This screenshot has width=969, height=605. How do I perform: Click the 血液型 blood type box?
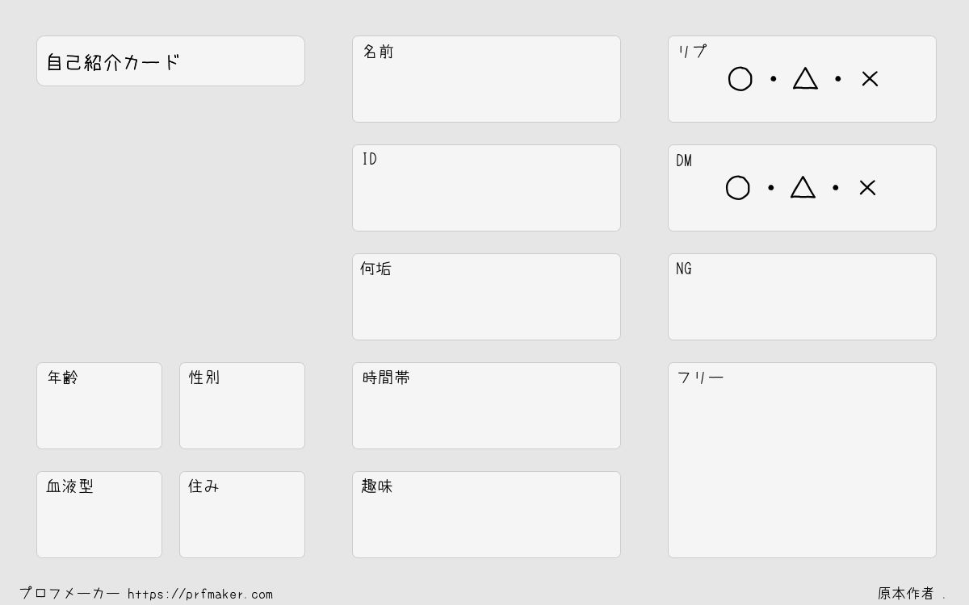tap(99, 515)
